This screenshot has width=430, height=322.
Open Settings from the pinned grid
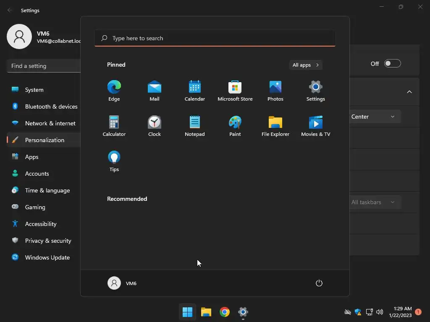pyautogui.click(x=316, y=91)
